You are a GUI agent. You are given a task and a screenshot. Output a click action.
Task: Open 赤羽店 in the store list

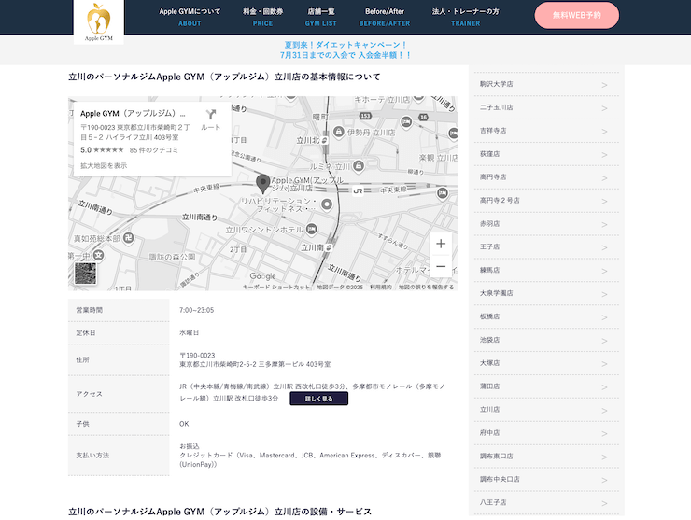coord(546,224)
